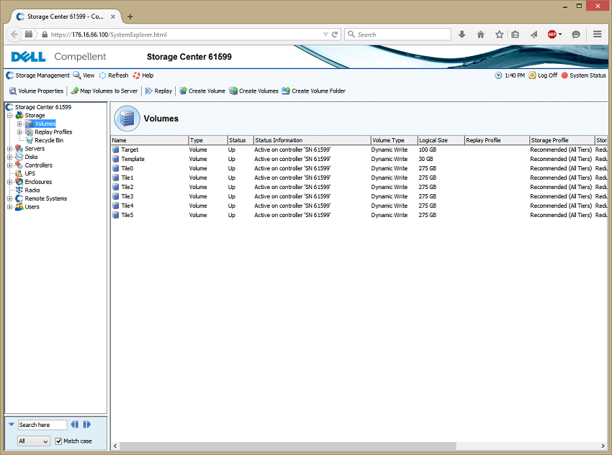Click Map Volumes to Server icon
The image size is (612, 455).
(x=75, y=91)
